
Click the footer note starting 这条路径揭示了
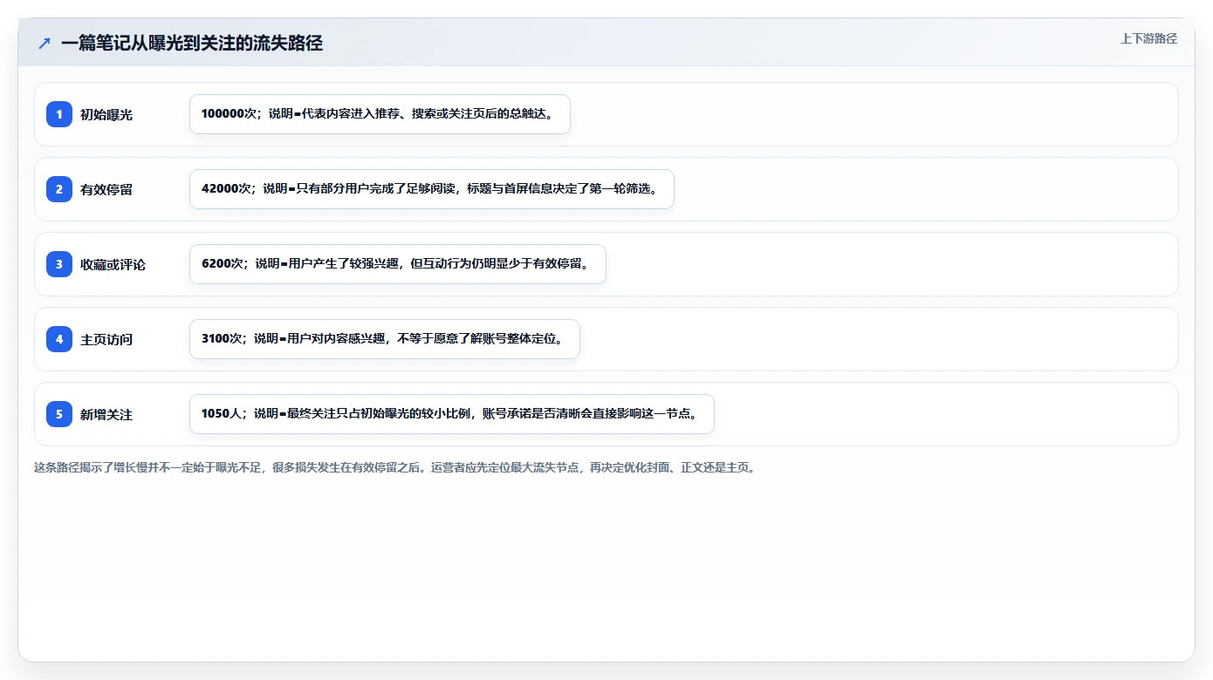click(395, 467)
